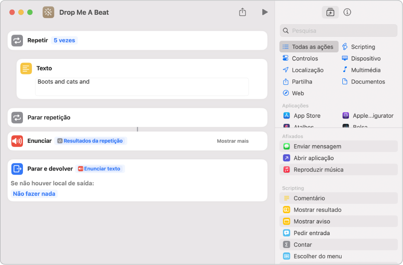403x265 pixels.
Task: Select the Parar repetição action label
Action: [49, 117]
